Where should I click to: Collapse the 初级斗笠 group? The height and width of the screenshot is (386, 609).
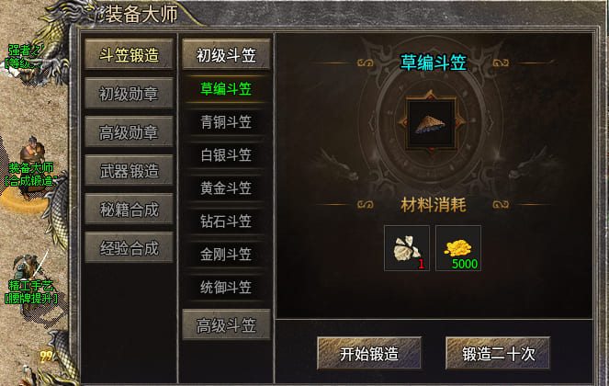(x=227, y=55)
